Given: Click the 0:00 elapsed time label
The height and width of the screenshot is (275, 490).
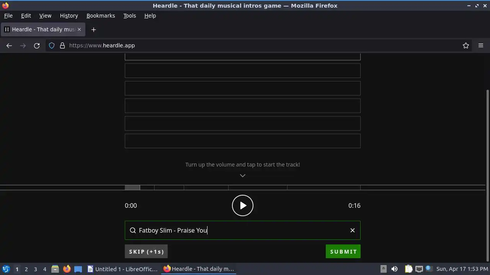Looking at the screenshot, I should [x=131, y=205].
